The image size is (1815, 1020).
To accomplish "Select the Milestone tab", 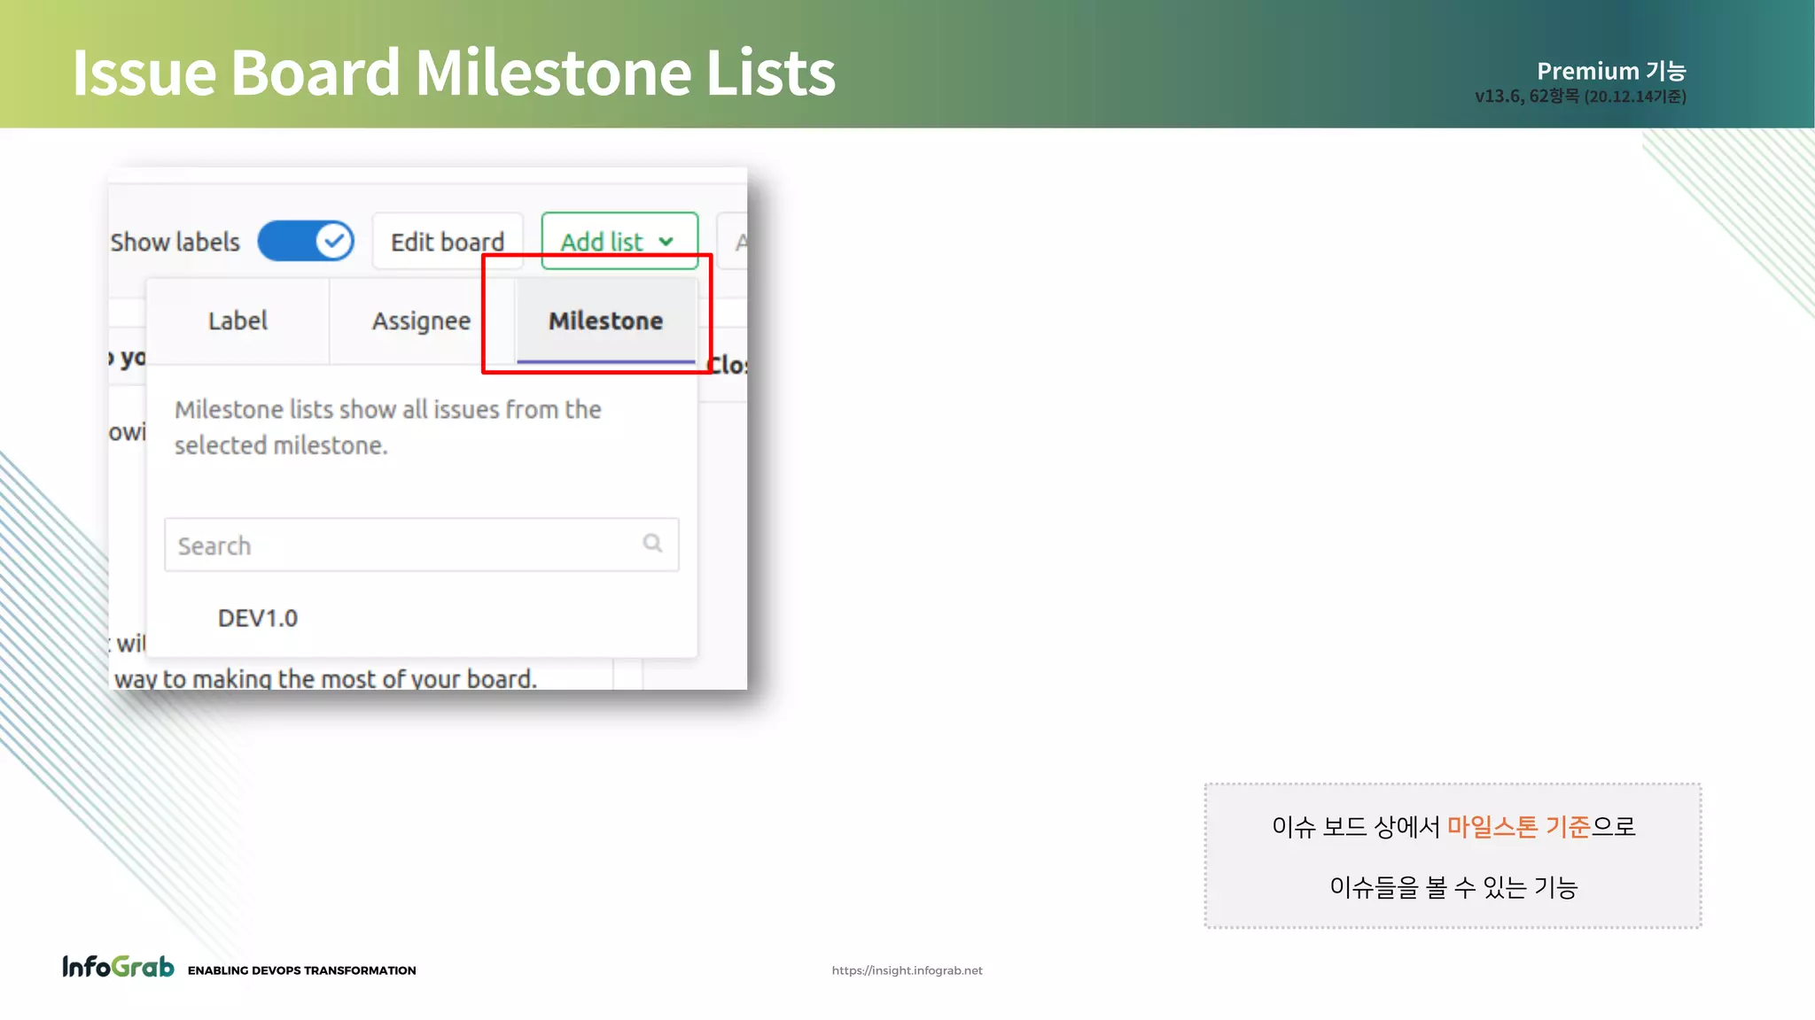I will coord(605,321).
